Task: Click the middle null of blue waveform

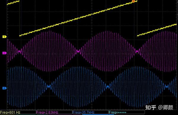Action: click(107, 87)
